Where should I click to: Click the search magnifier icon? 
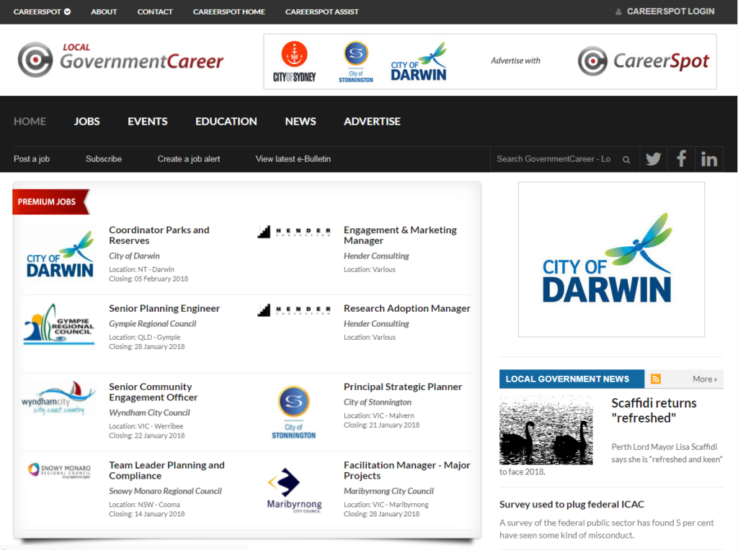[626, 159]
